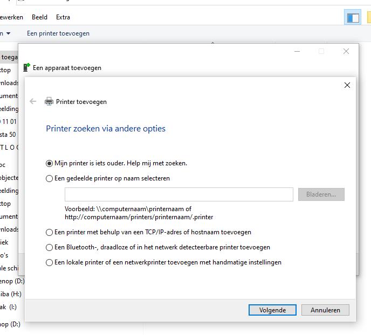This screenshot has width=371, height=335.
Task: Click the 'Een apparaat toevoegen' device icon
Action: pyautogui.click(x=26, y=68)
